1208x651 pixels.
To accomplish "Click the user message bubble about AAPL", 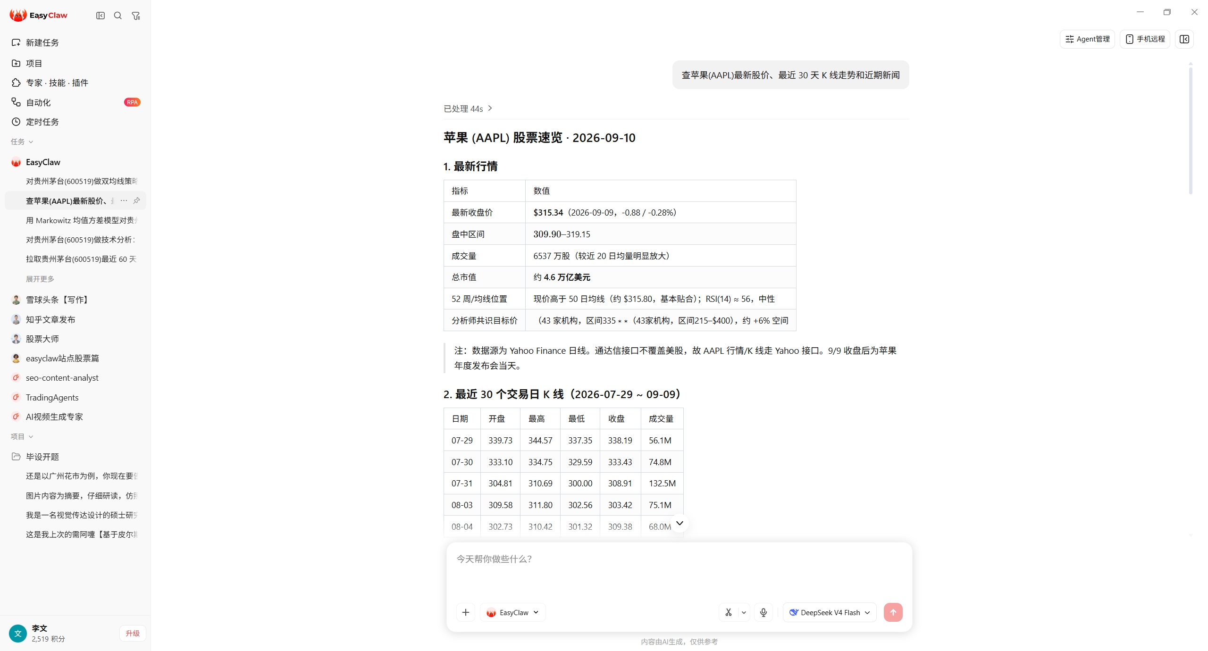I will (790, 75).
